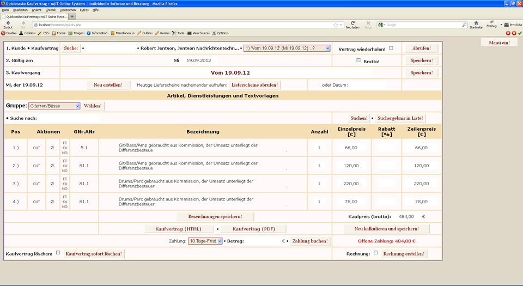Image resolution: width=523 pixels, height=286 pixels.
Task: Go back with the Zurück arrow
Action: (x=8, y=23)
